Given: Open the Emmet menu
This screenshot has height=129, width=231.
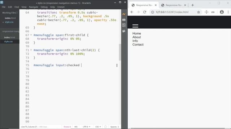Looking at the screenshot, I should pyautogui.click(x=61, y=7).
